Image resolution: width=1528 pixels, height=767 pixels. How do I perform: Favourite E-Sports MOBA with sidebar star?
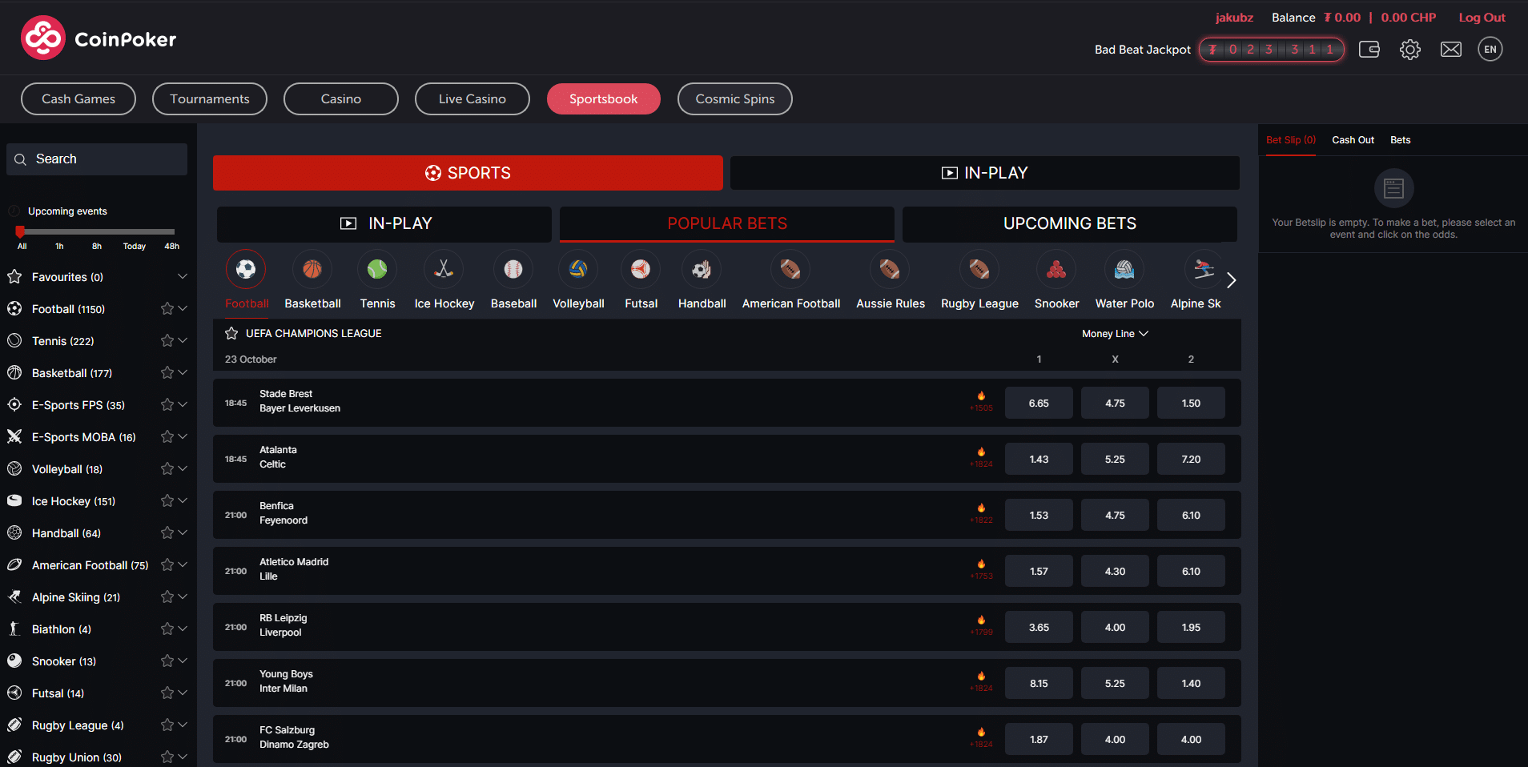click(x=167, y=436)
